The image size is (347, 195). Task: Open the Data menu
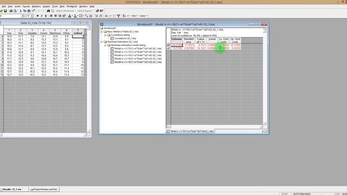point(62,6)
